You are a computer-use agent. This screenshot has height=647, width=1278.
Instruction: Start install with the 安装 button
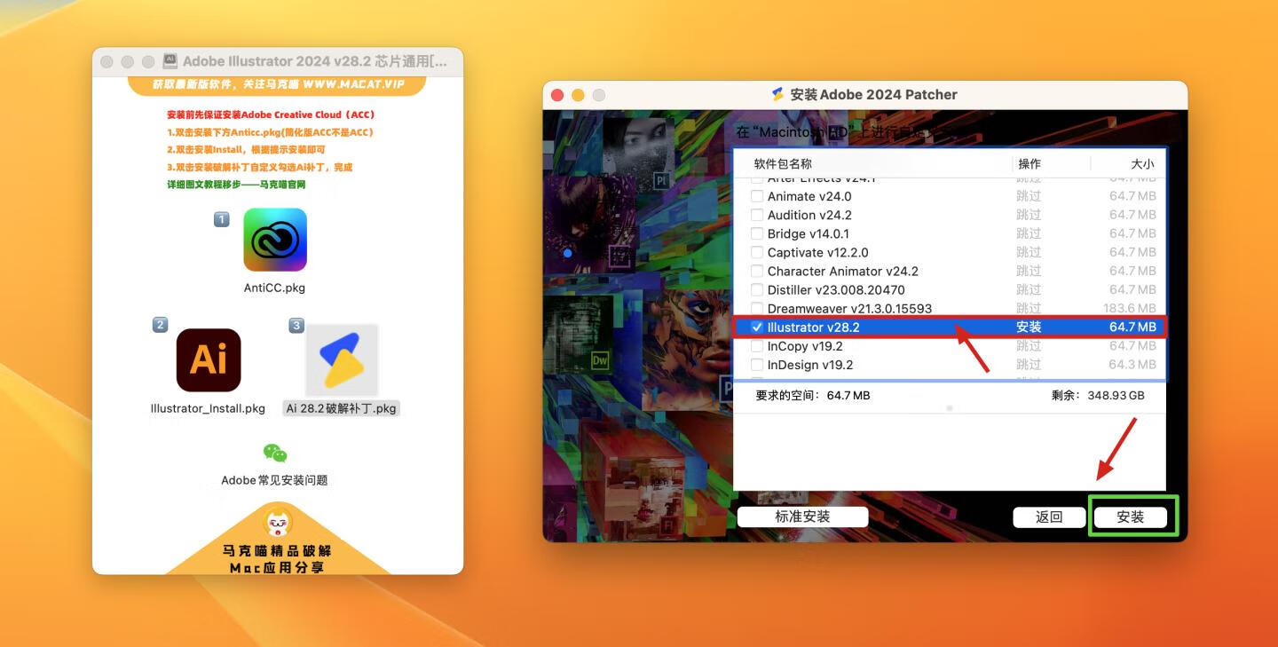click(x=1130, y=517)
